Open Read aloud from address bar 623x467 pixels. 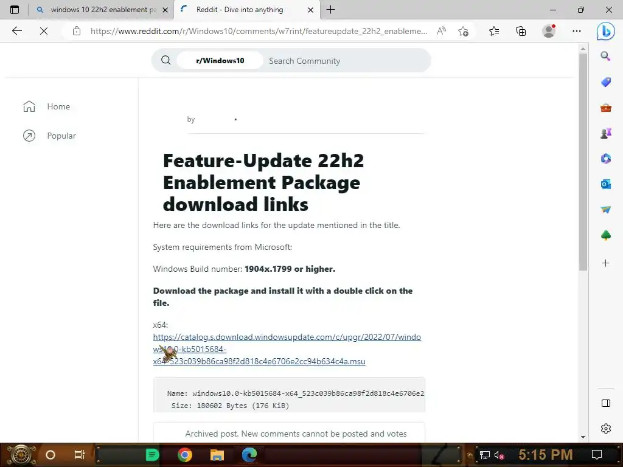click(x=441, y=31)
